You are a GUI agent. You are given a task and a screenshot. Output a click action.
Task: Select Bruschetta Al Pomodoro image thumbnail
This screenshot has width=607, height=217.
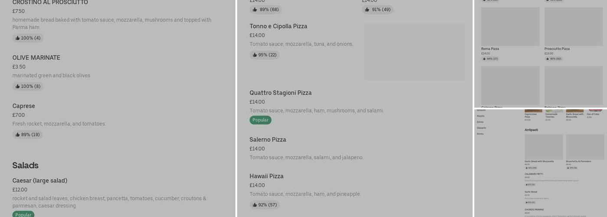pos(585,147)
